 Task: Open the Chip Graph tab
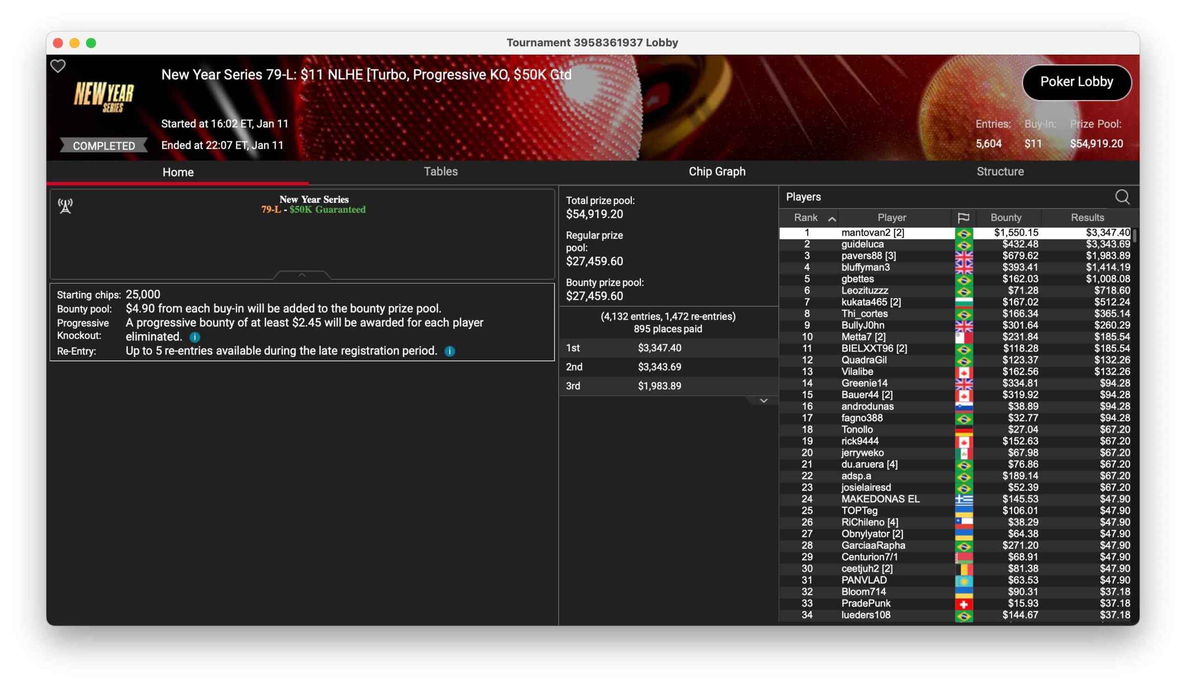[x=717, y=171]
